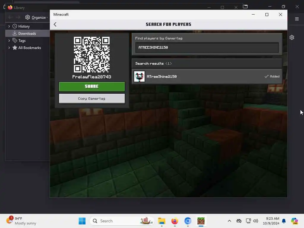Open Firefox from taskbar
Viewport: 304px width, 228px height.
pyautogui.click(x=175, y=221)
